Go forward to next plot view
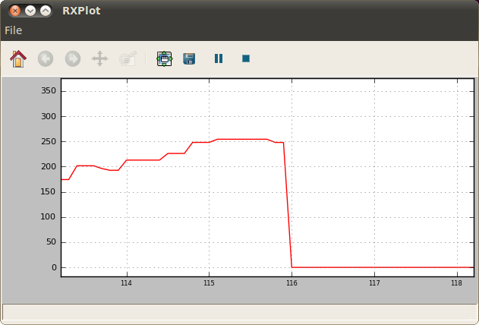The width and height of the screenshot is (479, 325). [x=73, y=58]
